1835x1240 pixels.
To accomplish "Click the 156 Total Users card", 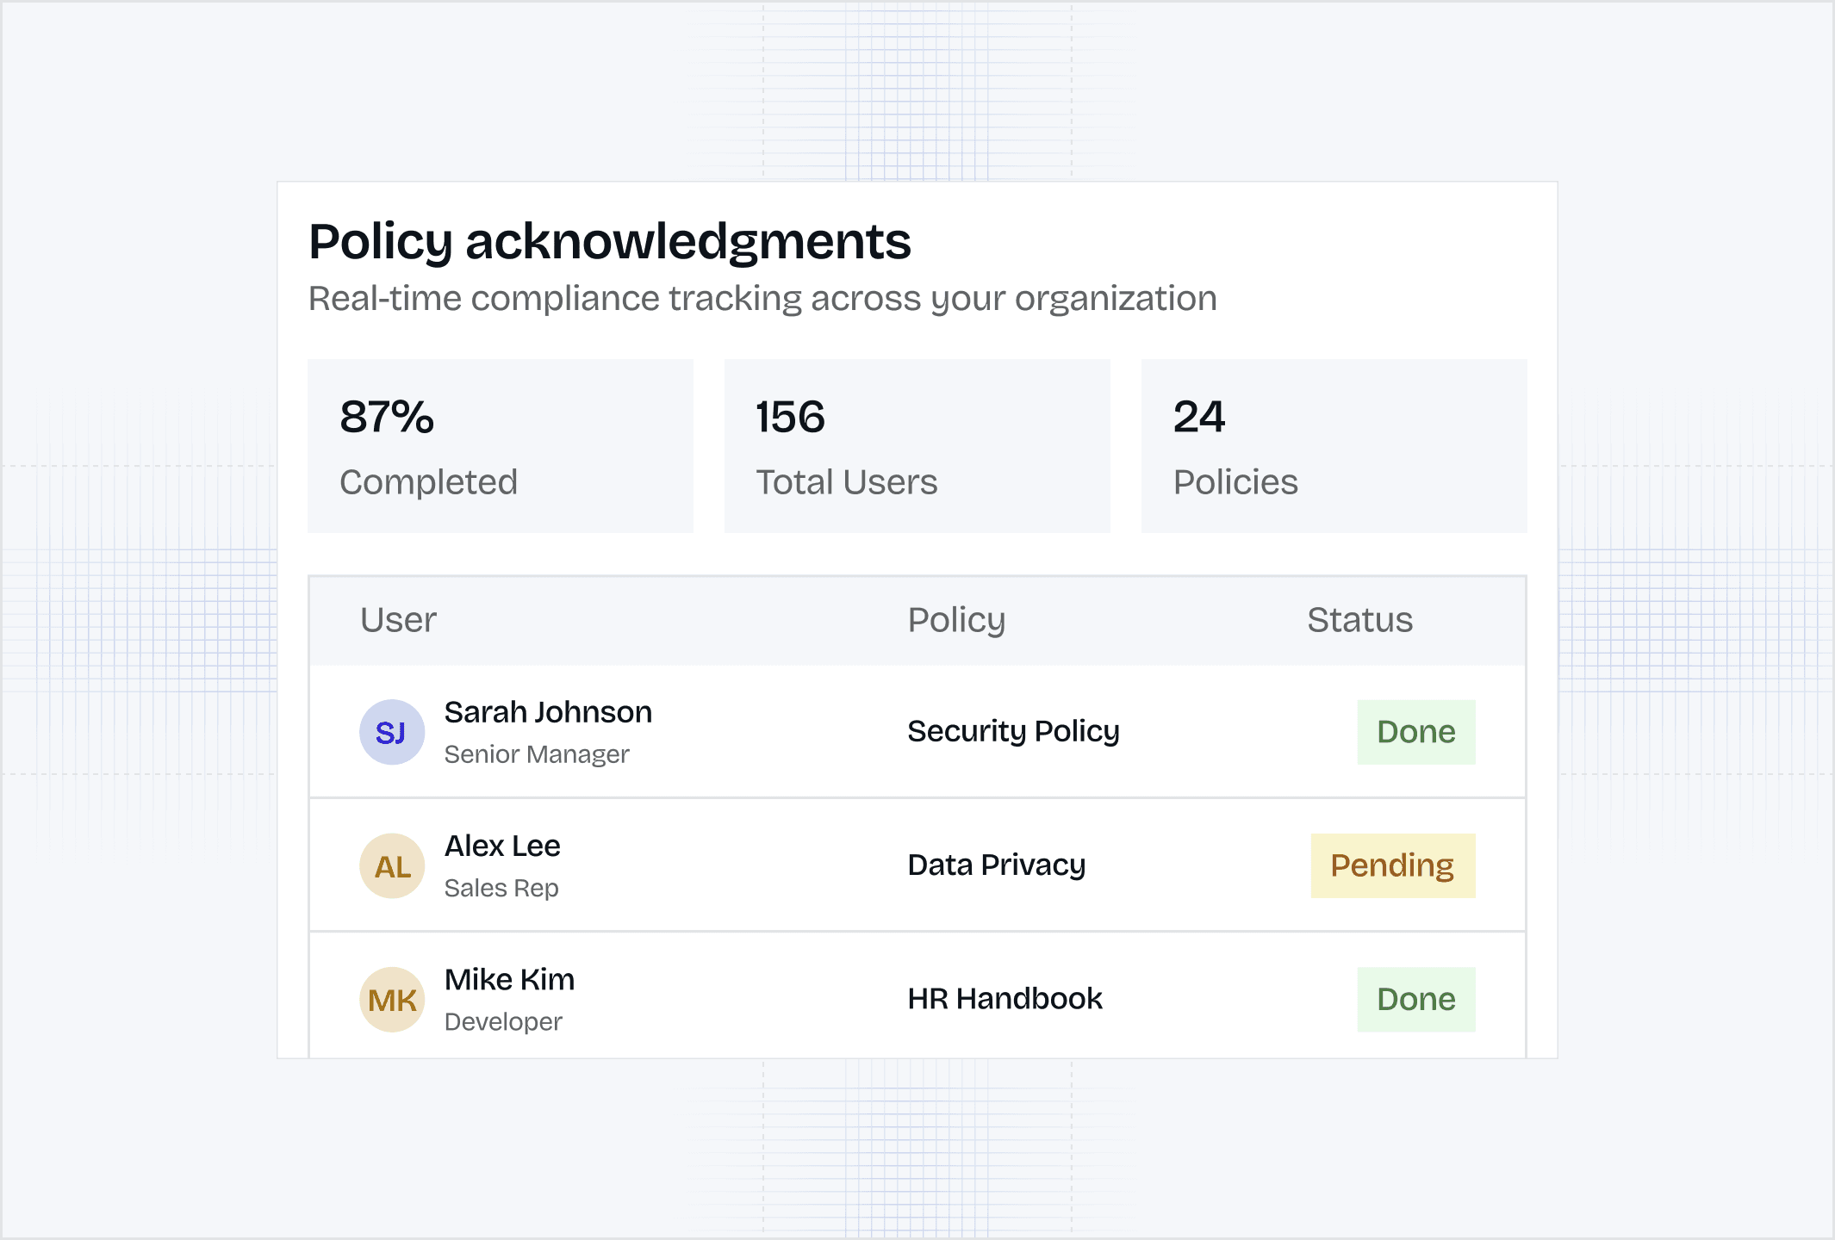I will pos(917,446).
